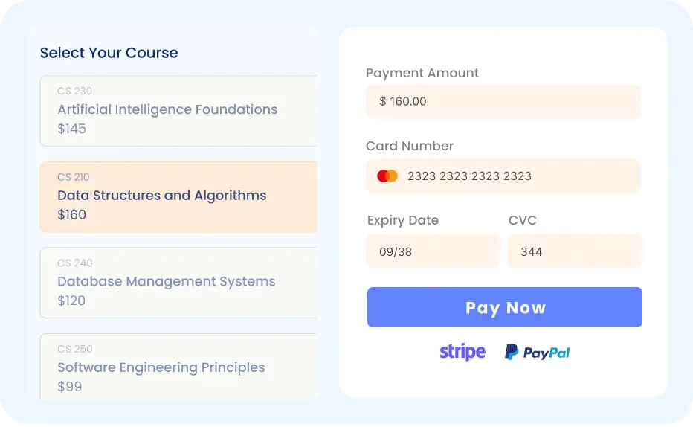Viewport: 693px width, 427px height.
Task: Click the card number 2323 2323 2323 2323
Action: pos(469,176)
